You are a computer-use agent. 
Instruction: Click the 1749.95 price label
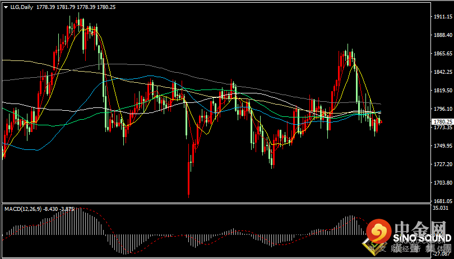[442, 145]
